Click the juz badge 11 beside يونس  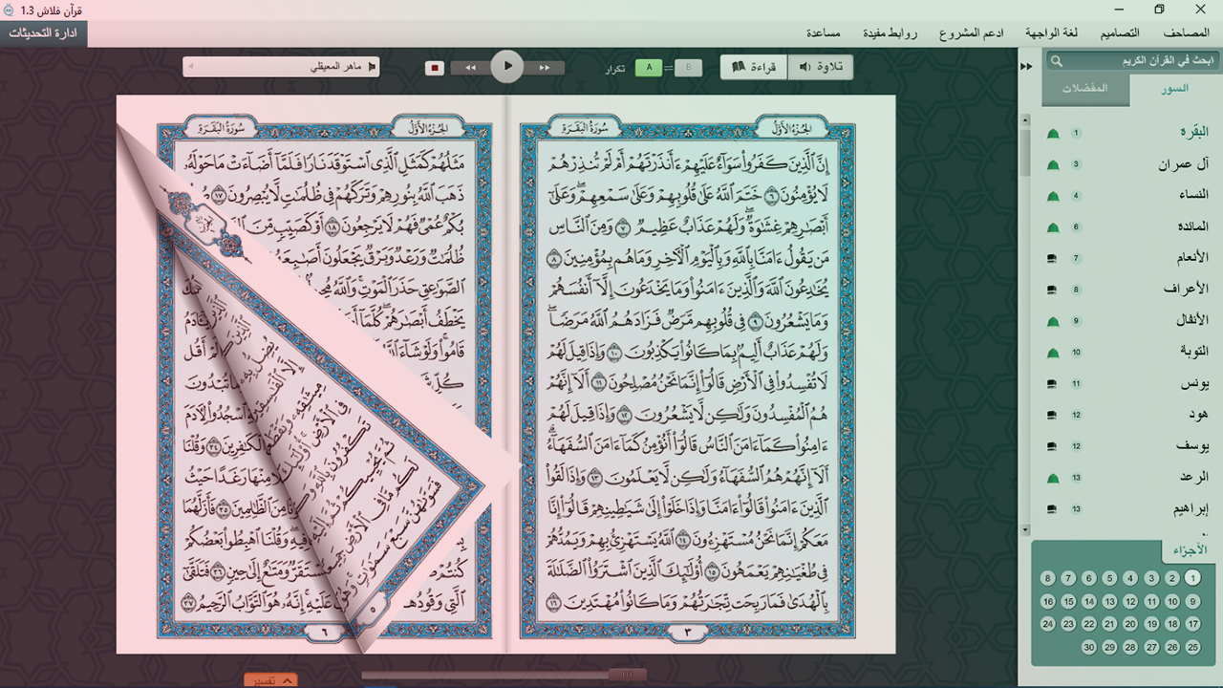(x=1076, y=384)
